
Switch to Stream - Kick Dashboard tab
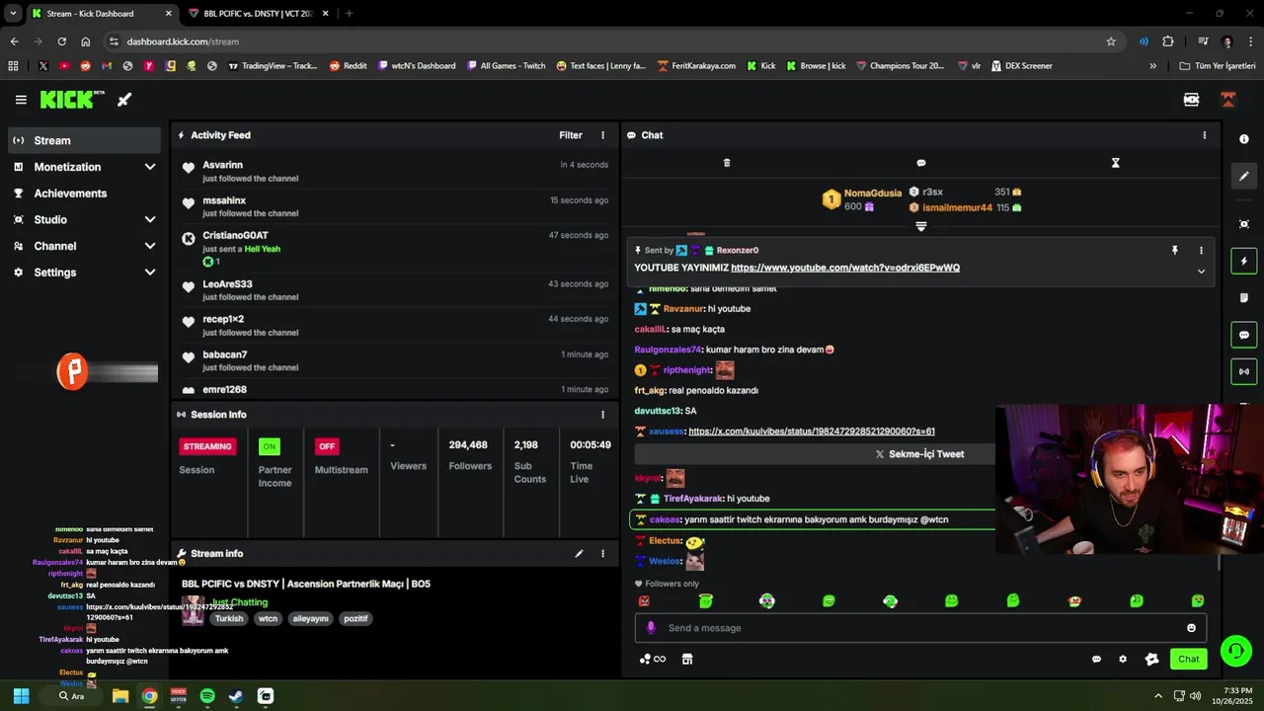point(103,14)
